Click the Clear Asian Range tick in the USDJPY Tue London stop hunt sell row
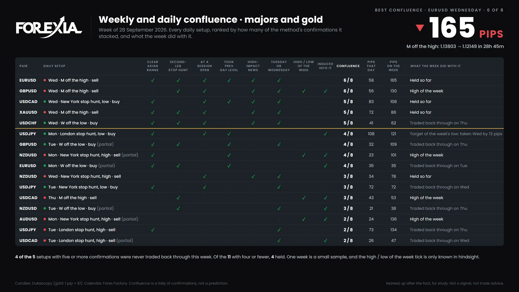519x292 pixels. [153, 230]
